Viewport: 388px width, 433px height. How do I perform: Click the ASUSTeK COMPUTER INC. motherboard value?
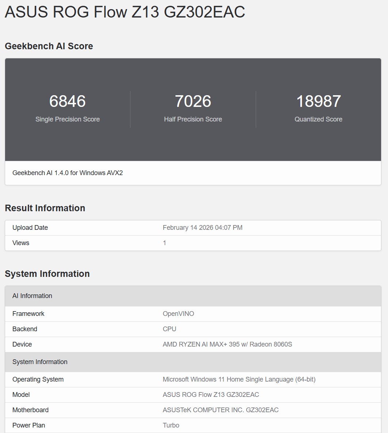click(221, 410)
